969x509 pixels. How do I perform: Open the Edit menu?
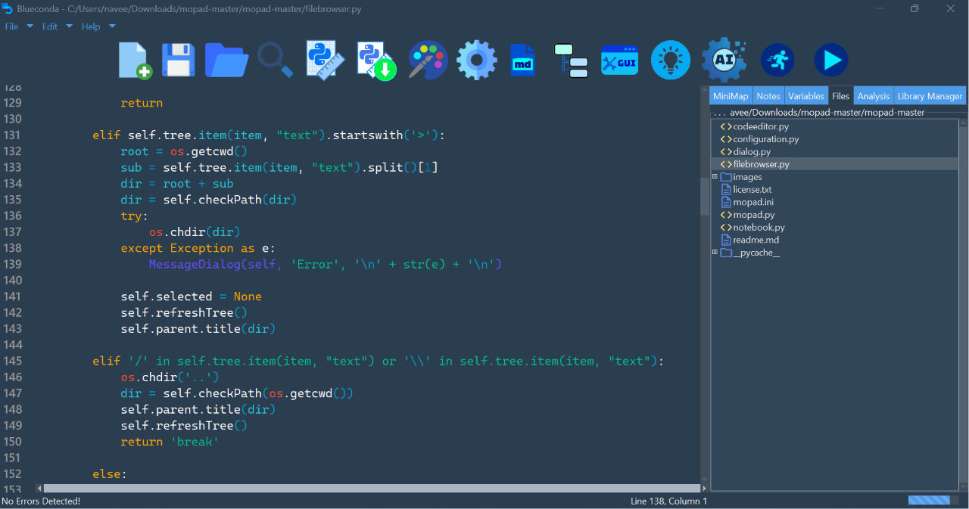pyautogui.click(x=50, y=26)
